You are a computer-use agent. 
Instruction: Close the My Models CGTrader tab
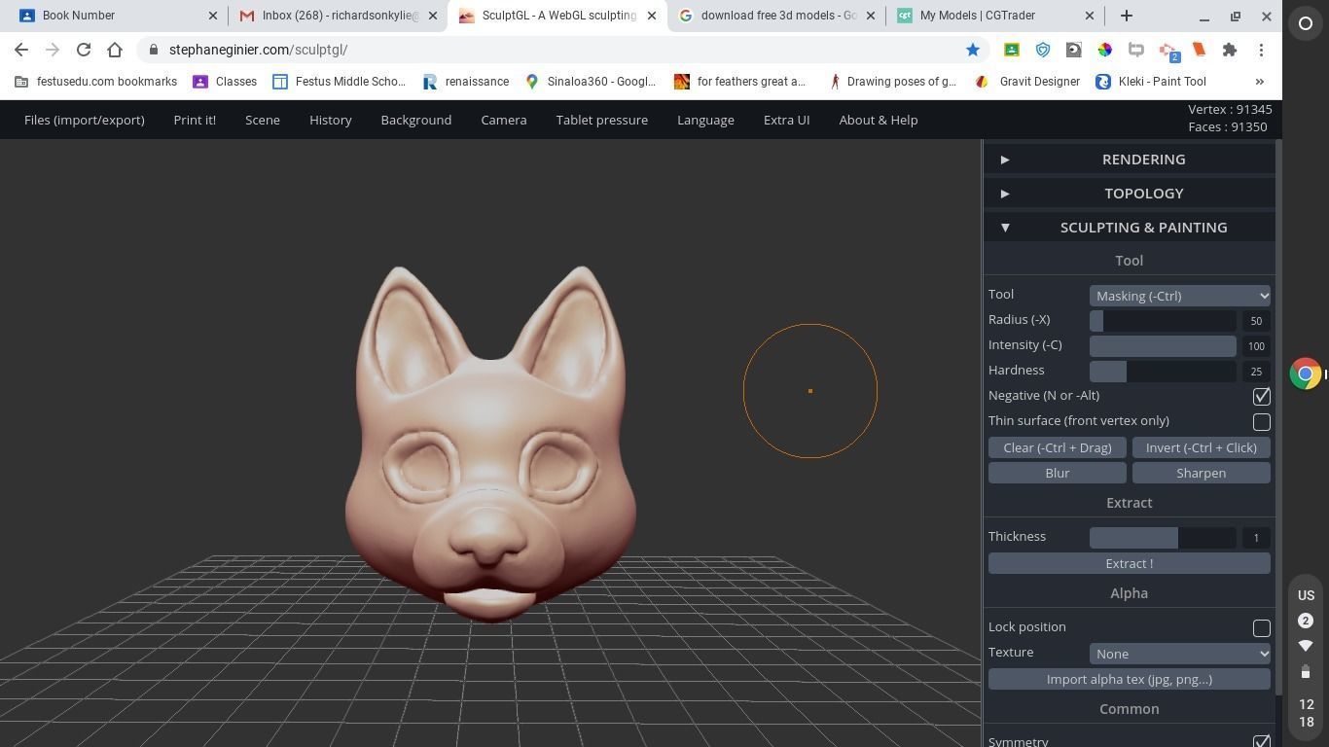pyautogui.click(x=1090, y=16)
